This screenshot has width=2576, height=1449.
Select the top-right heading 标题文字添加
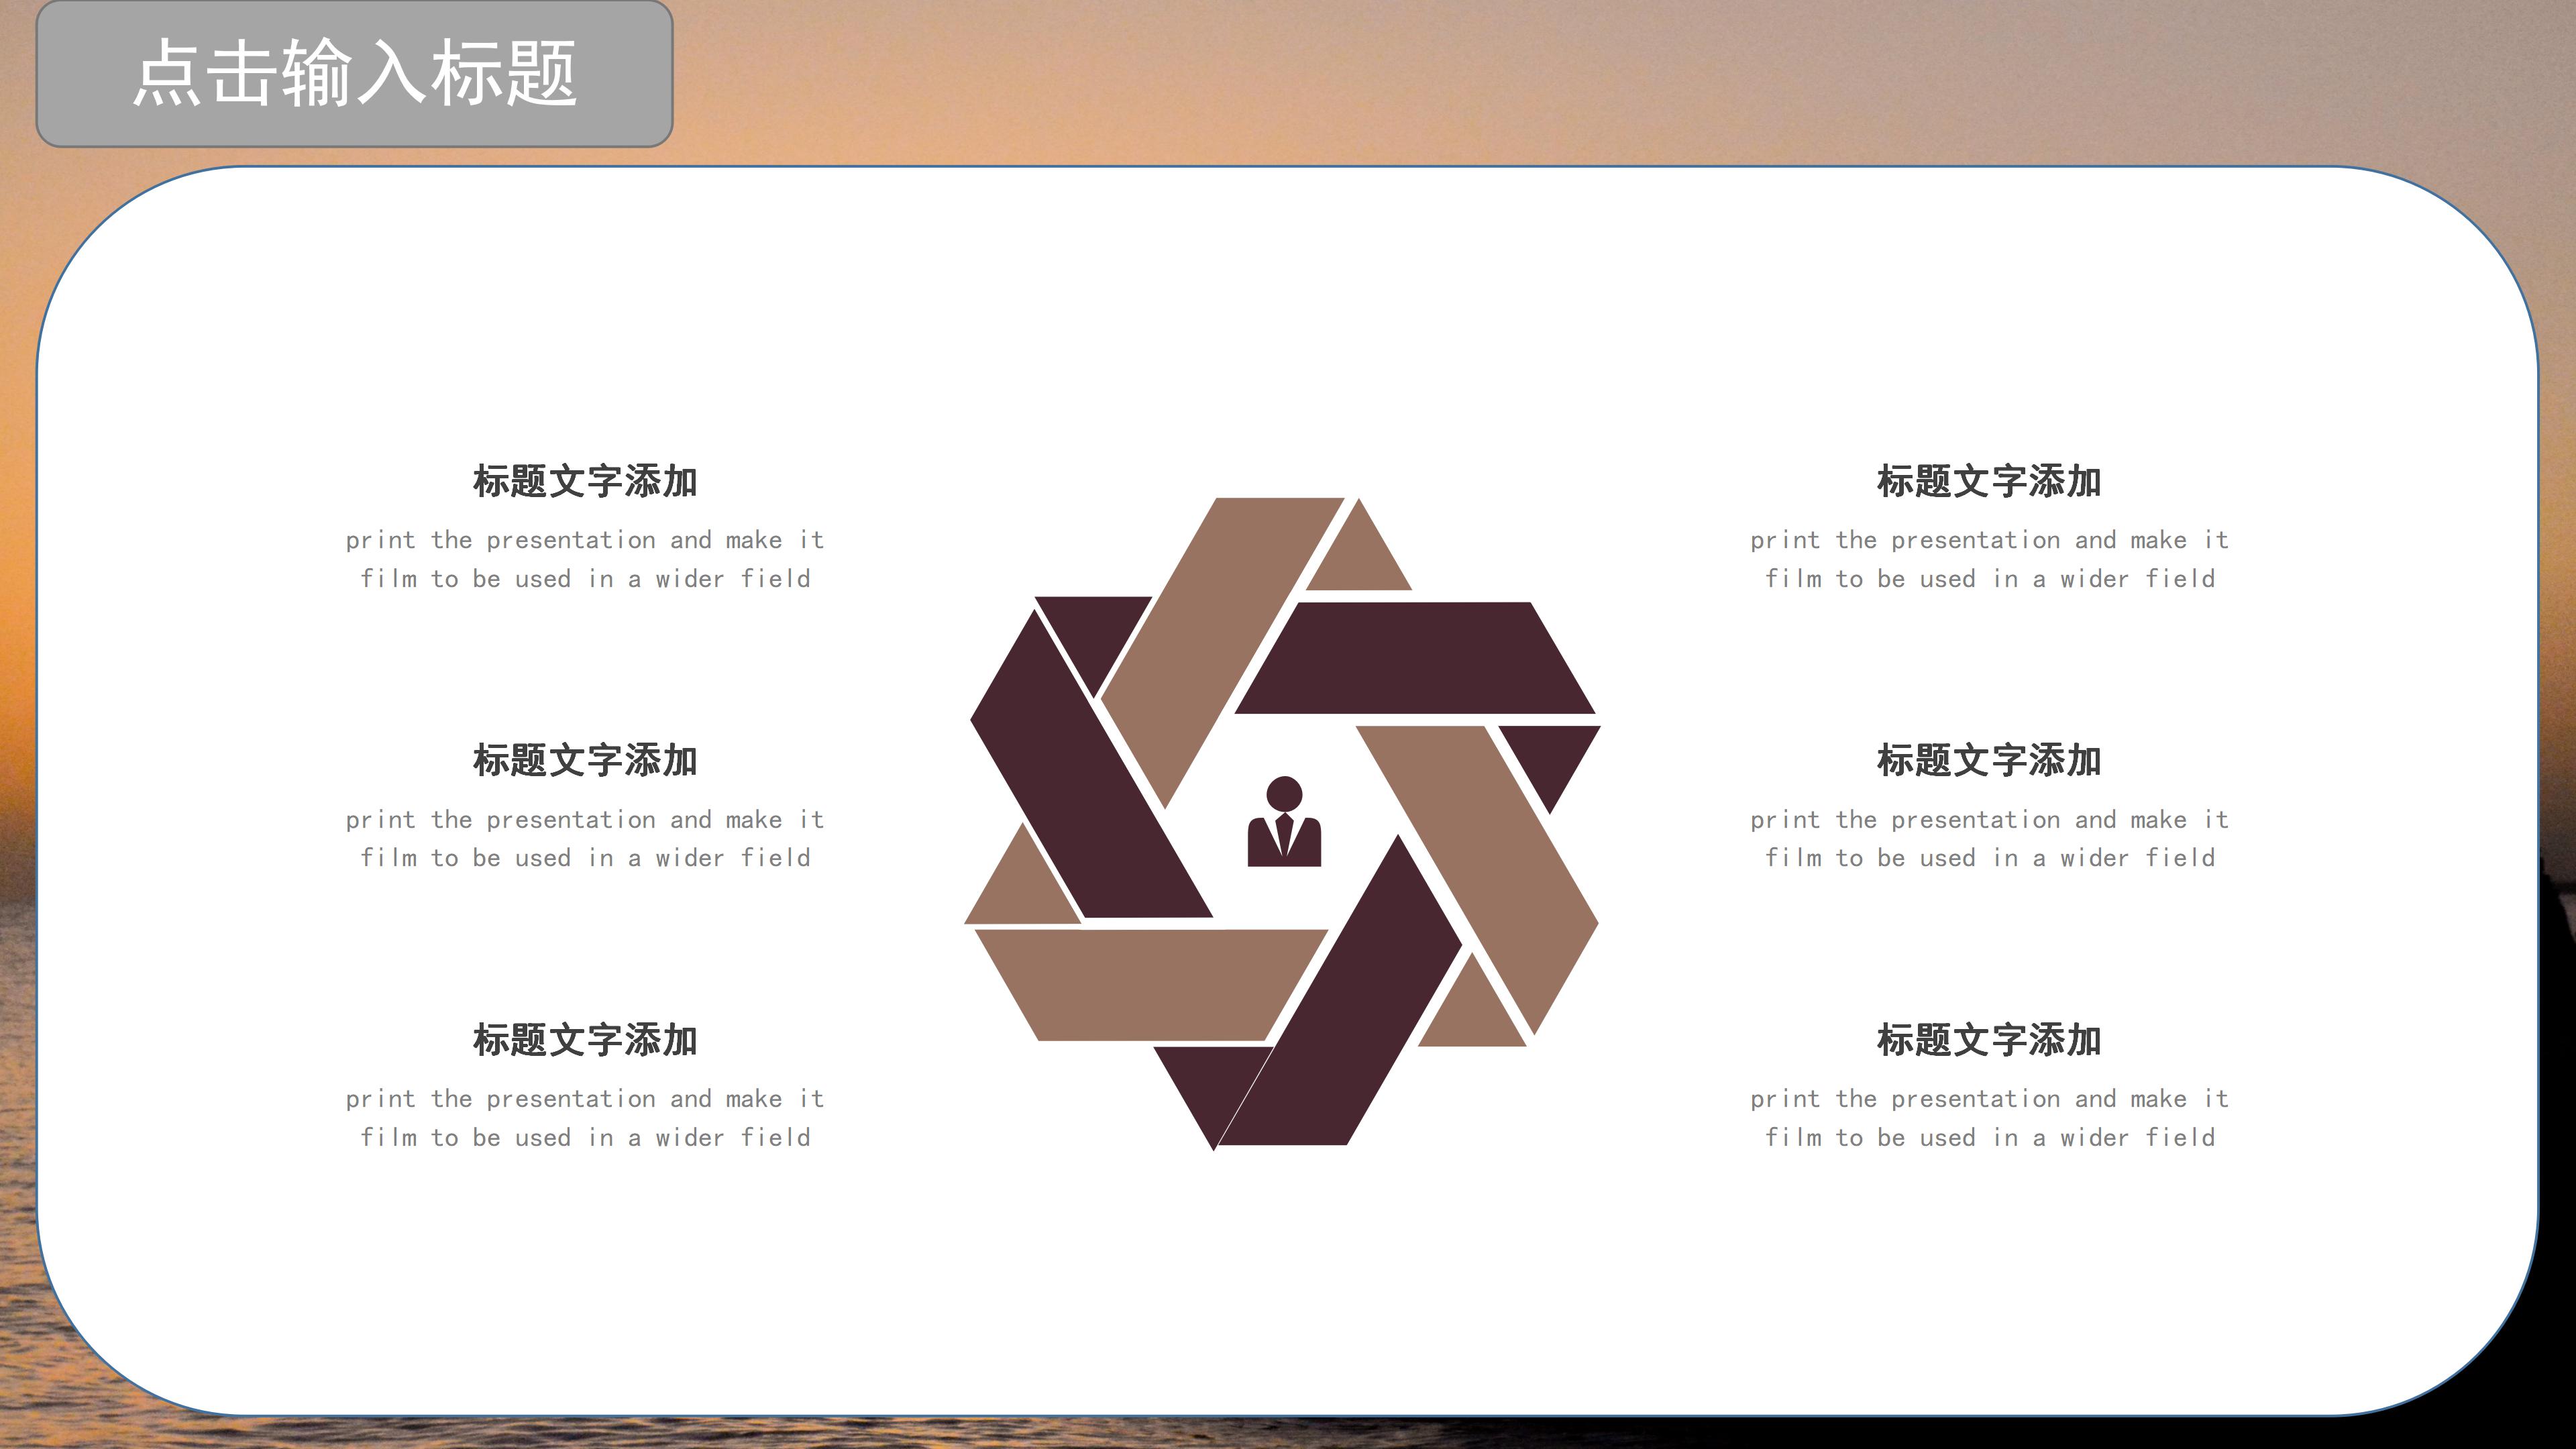(x=1989, y=481)
